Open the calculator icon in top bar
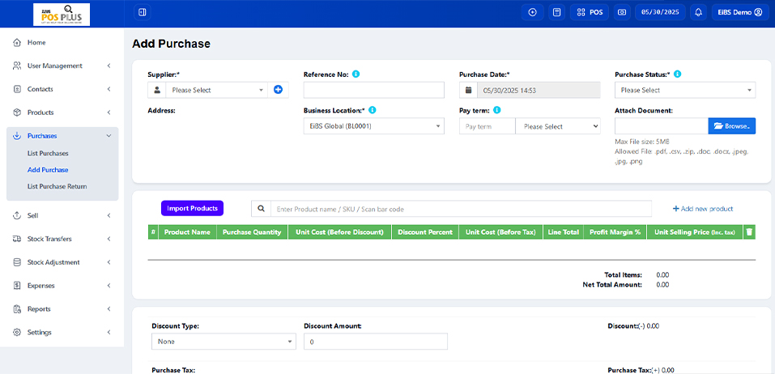This screenshot has height=374, width=775. tap(557, 12)
